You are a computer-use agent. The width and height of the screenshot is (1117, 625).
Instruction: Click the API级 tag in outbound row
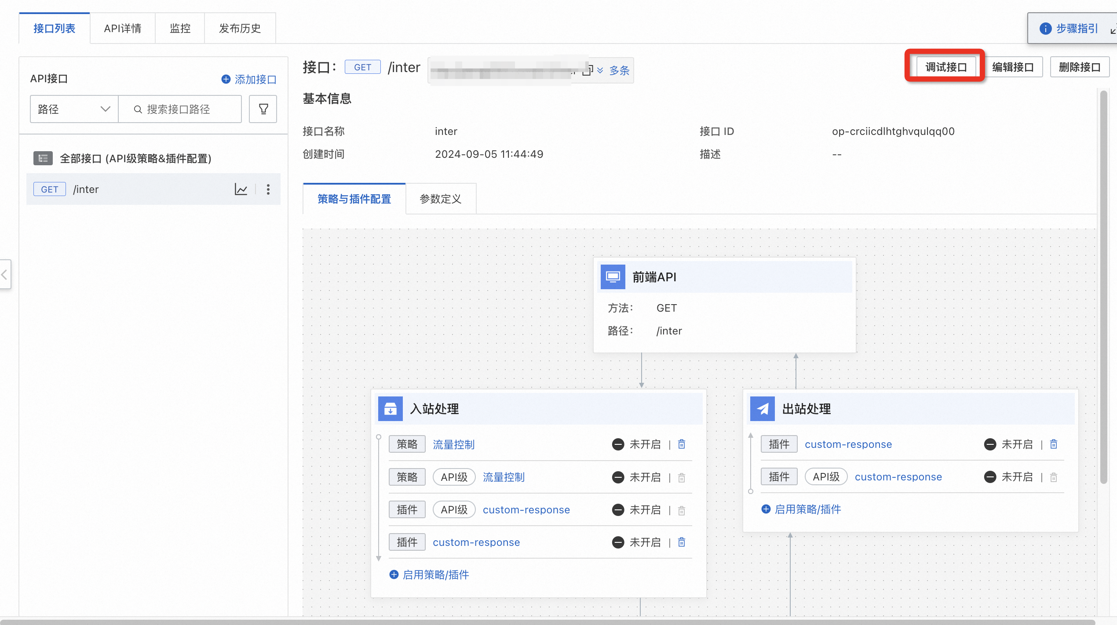(826, 477)
